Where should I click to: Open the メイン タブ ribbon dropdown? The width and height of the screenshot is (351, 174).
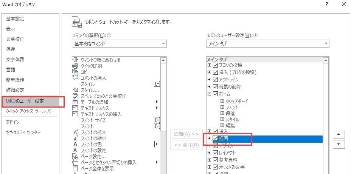(268, 44)
